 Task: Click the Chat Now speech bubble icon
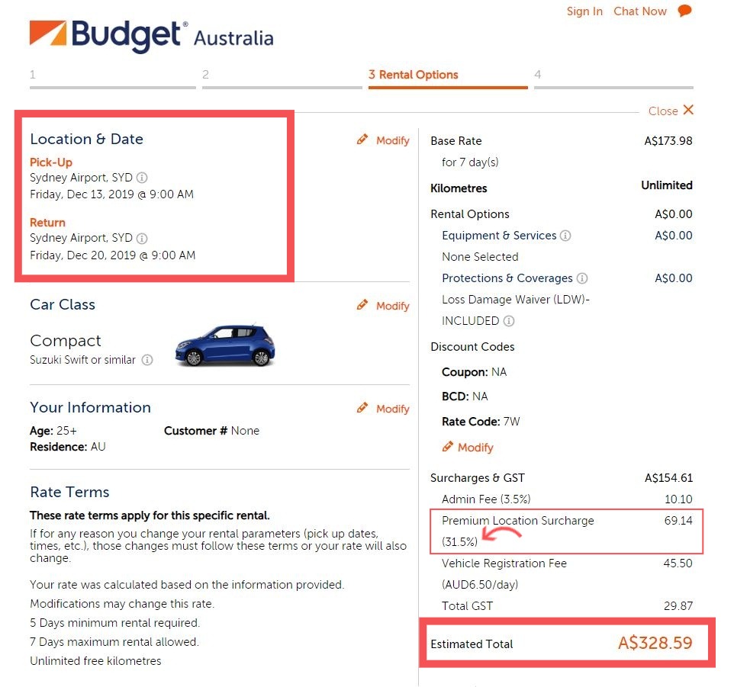(684, 11)
